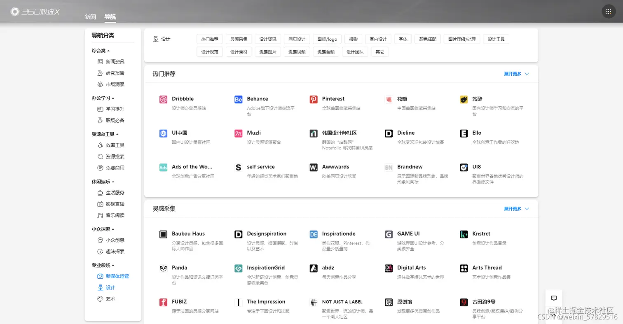Open 趣味探索 in the sidebar
Screen dimensions: 623x324
[111, 252]
